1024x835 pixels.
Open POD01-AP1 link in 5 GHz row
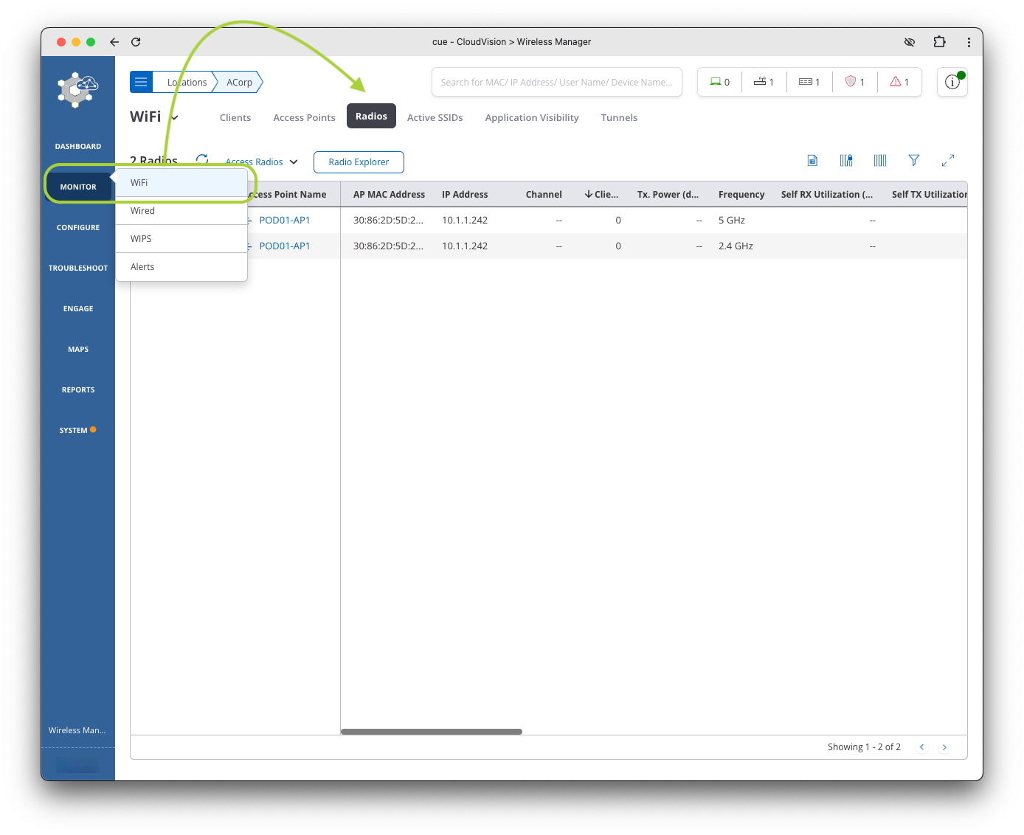click(x=285, y=221)
